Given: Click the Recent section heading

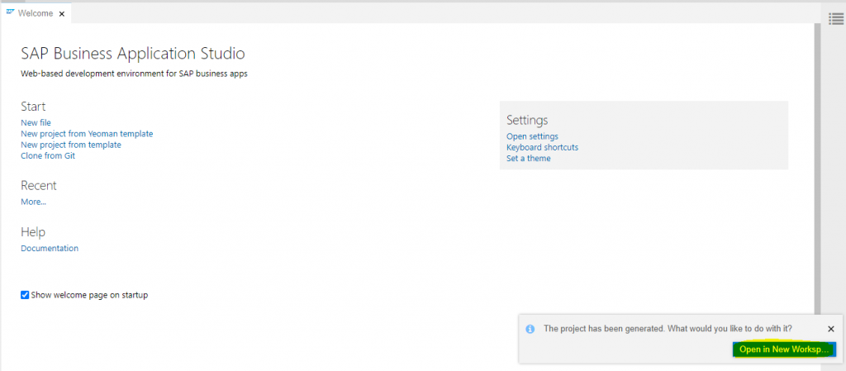Looking at the screenshot, I should pyautogui.click(x=39, y=185).
